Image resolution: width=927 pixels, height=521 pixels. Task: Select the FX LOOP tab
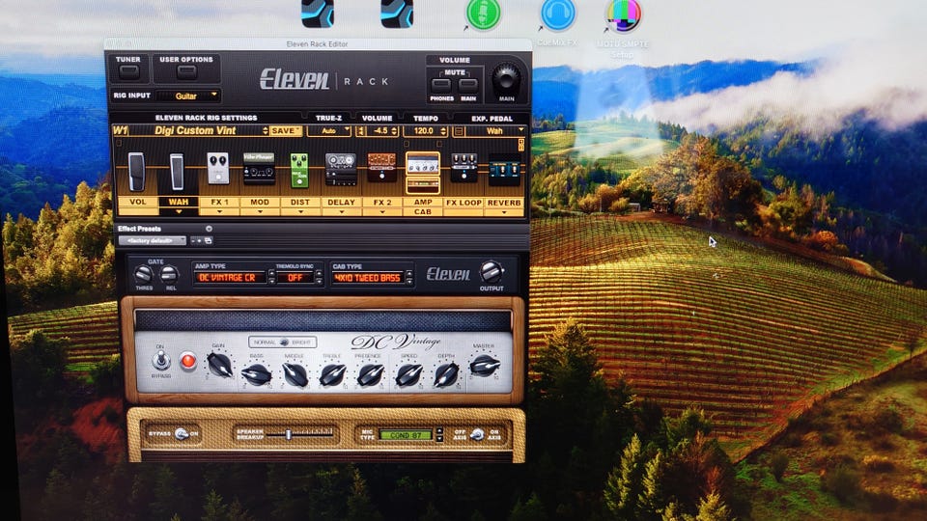point(463,202)
